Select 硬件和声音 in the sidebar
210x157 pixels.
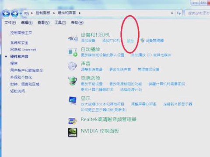coord(19,57)
